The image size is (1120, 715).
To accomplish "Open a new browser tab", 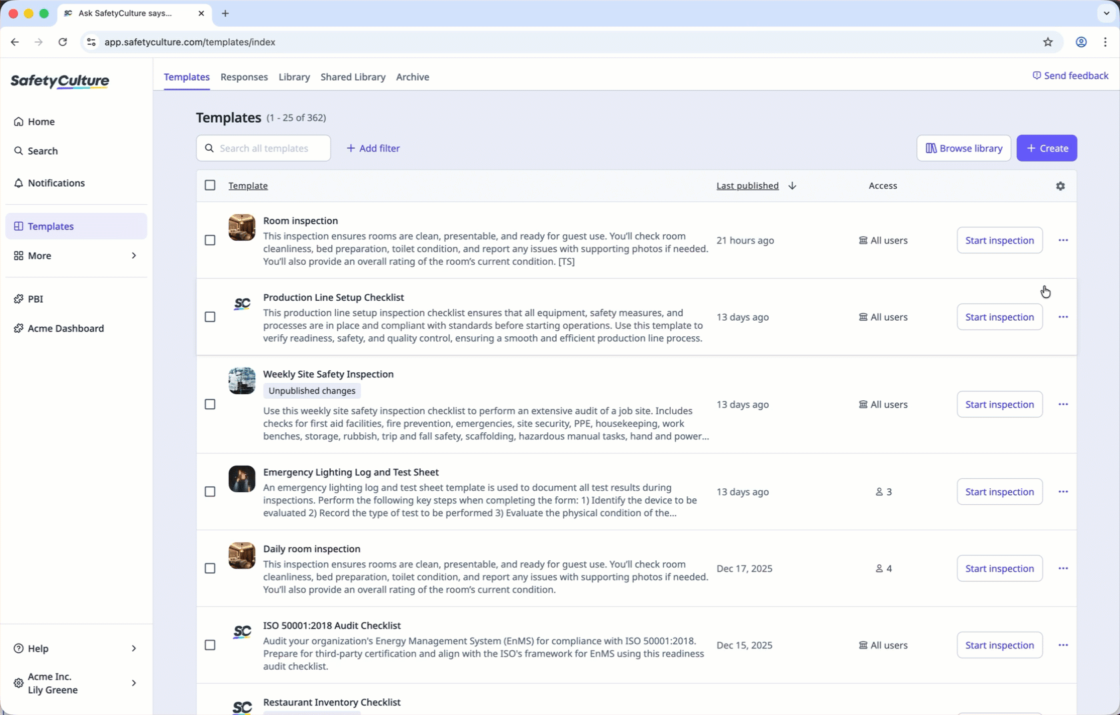I will coord(225,13).
